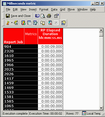Open the Insert menu
This screenshot has height=117, width=105.
pos(33,9)
